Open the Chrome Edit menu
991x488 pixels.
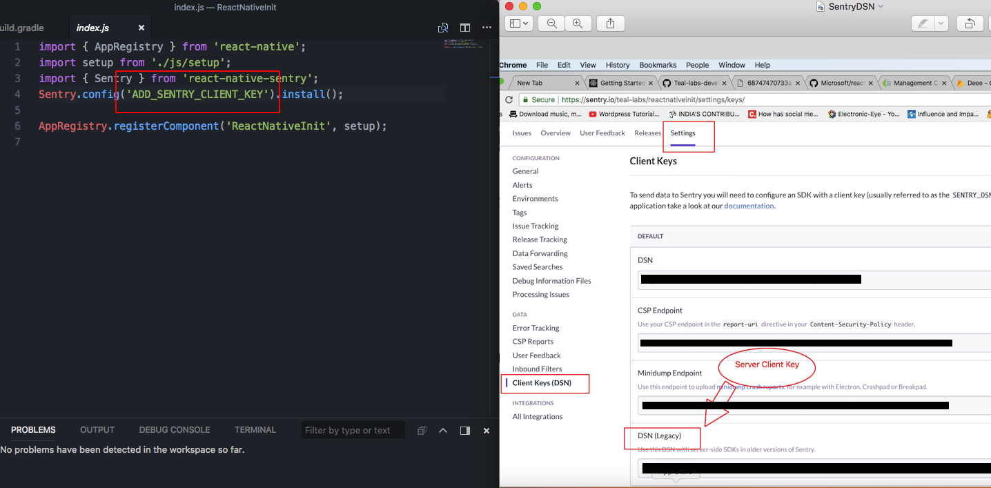click(x=564, y=65)
